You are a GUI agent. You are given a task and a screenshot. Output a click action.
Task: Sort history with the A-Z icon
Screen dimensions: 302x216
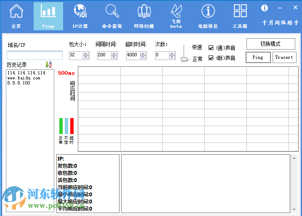click(x=48, y=64)
